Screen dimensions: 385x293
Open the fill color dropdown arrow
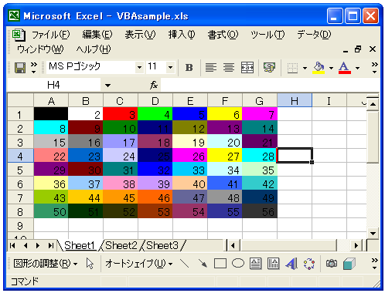(331, 68)
